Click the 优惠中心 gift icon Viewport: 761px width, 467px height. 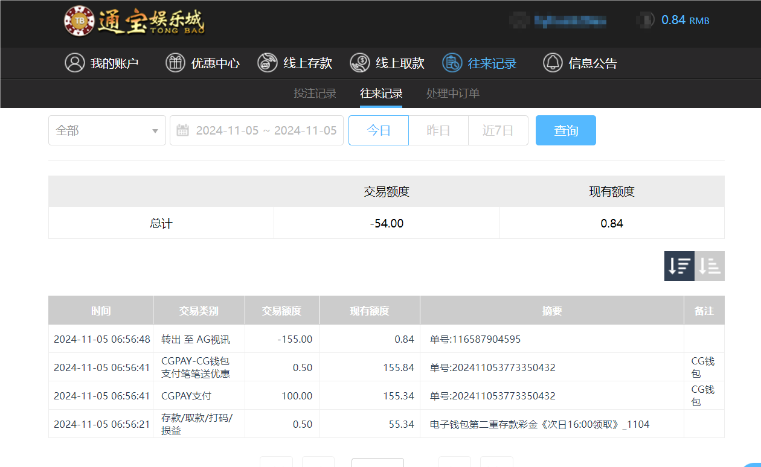pyautogui.click(x=174, y=62)
